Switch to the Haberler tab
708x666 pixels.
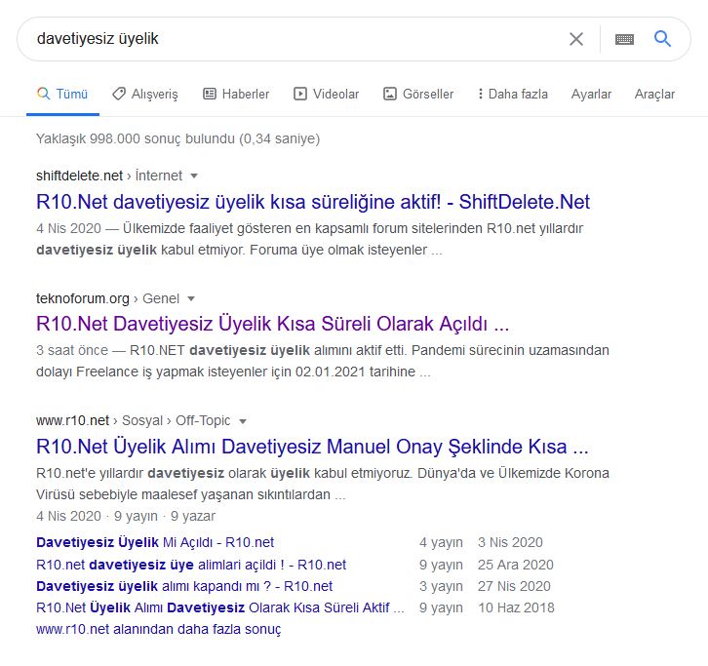(x=236, y=94)
